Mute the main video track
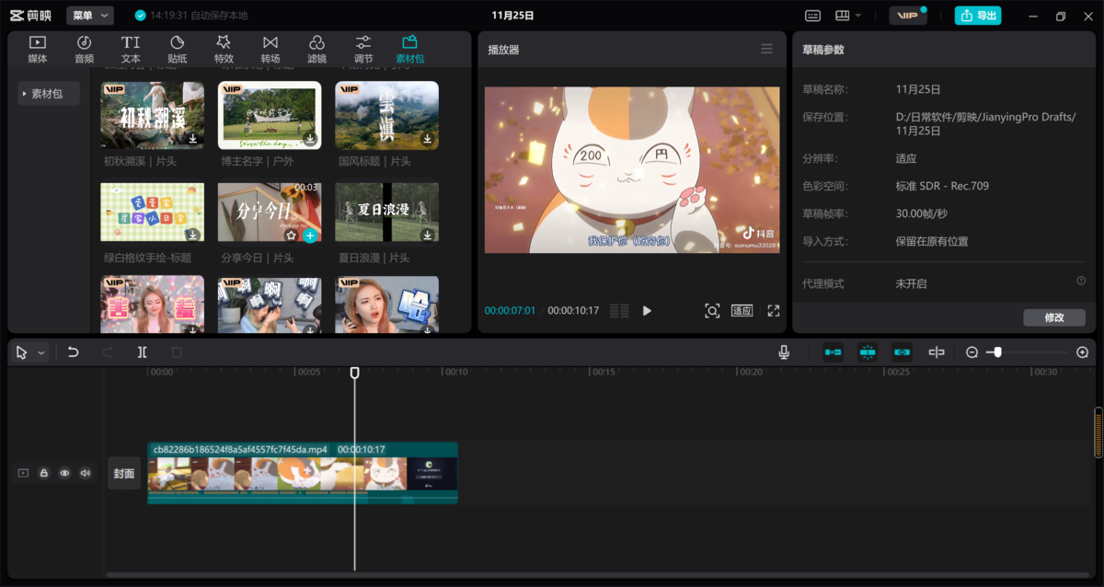Viewport: 1104px width, 587px height. click(86, 473)
